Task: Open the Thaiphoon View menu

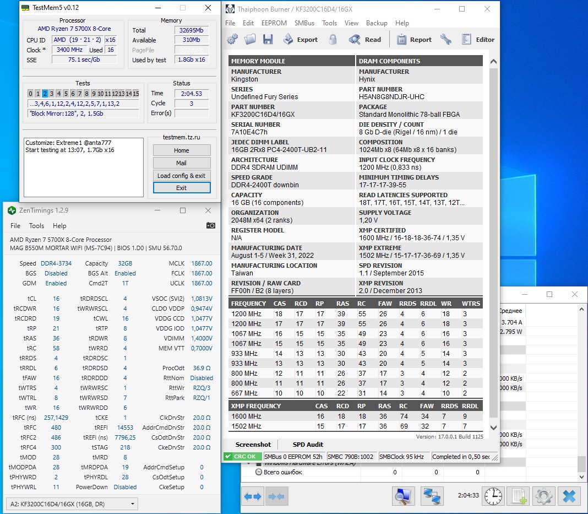Action: coord(351,23)
